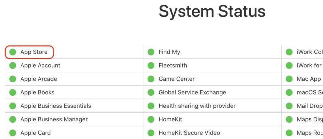Click the green dot beside Apple Card
The image size is (323, 139).
tap(13, 133)
